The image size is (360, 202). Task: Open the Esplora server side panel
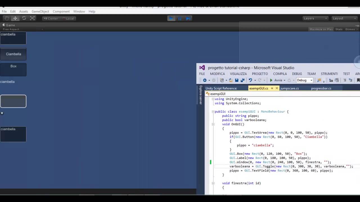pos(201,95)
